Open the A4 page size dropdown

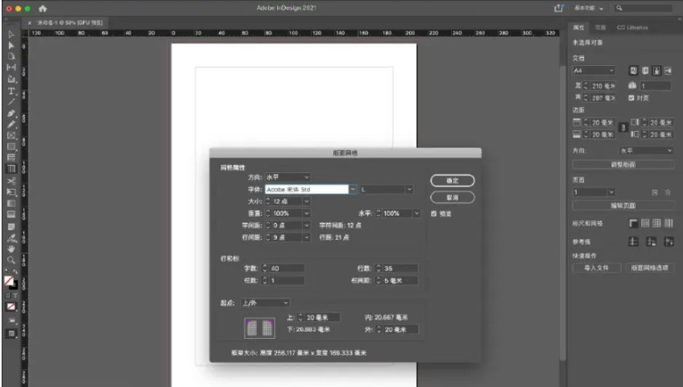tap(594, 71)
